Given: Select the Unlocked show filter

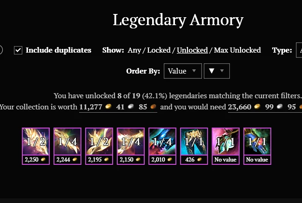Looking at the screenshot, I should pos(192,50).
